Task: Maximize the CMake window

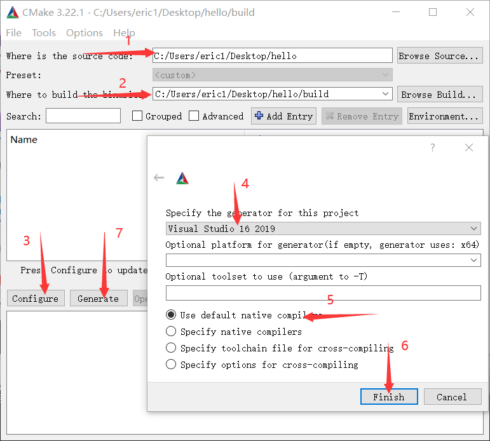Action: 433,12
